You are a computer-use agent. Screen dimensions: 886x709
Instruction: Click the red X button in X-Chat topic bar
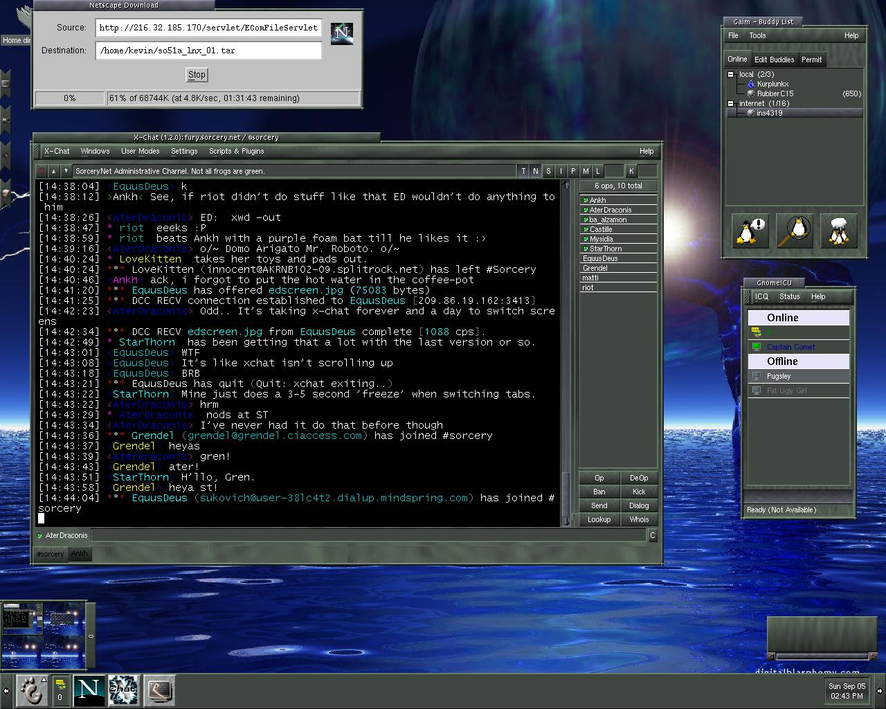42,171
